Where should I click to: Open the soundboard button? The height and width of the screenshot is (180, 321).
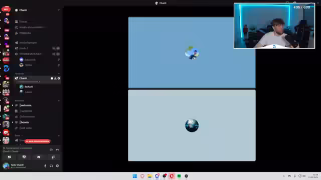click(53, 157)
